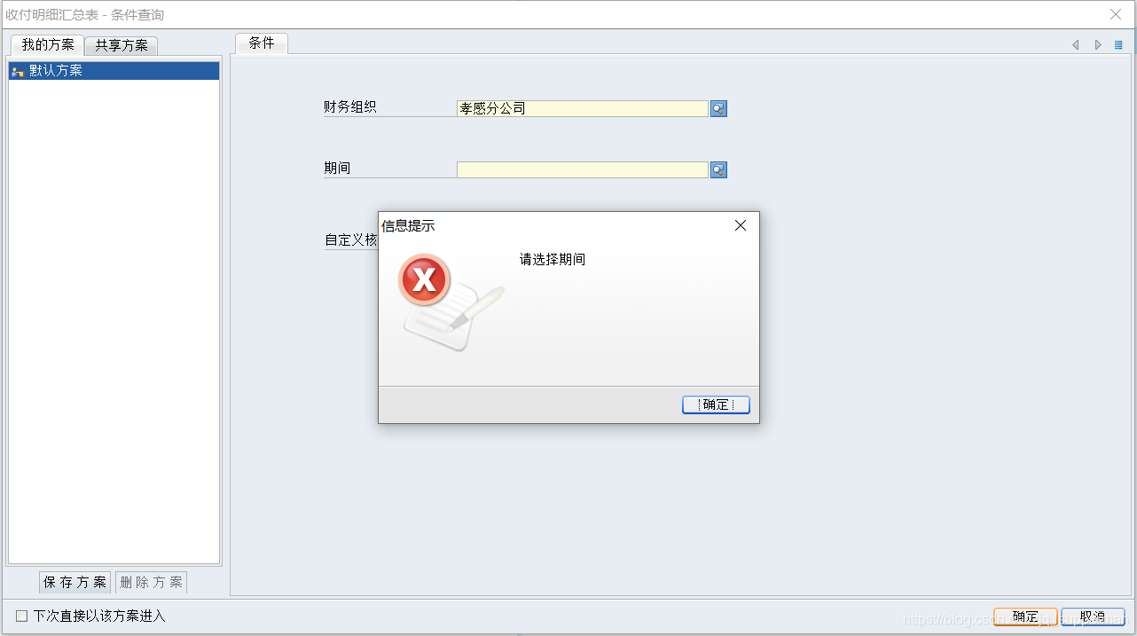The height and width of the screenshot is (636, 1137).
Task: Select 默认方案 in the scheme list
Action: point(114,70)
